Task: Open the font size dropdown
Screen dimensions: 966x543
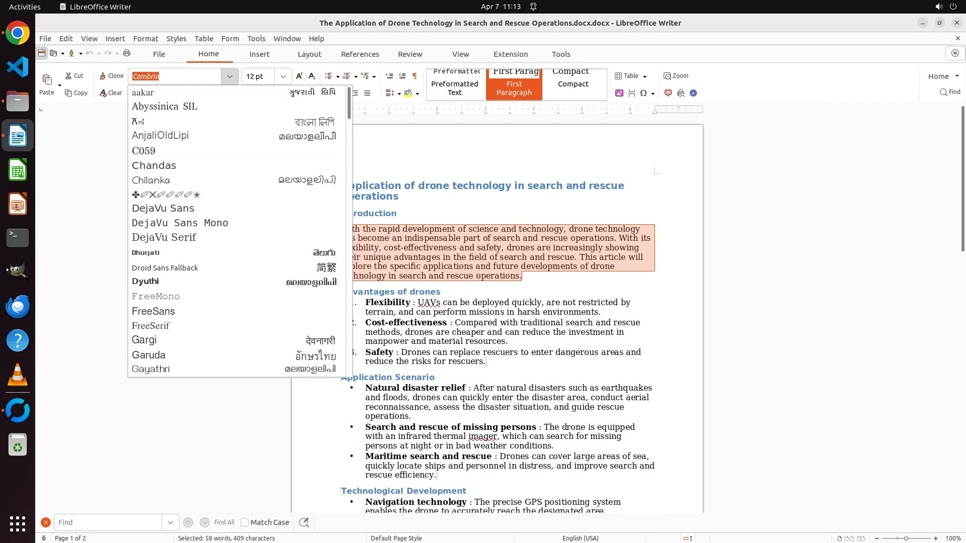Action: 283,76
